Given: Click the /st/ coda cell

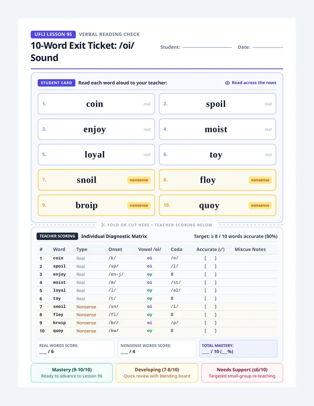Looking at the screenshot, I should click(x=176, y=282).
